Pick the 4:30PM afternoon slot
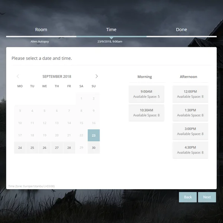The height and width of the screenshot is (223, 223). pos(190,150)
